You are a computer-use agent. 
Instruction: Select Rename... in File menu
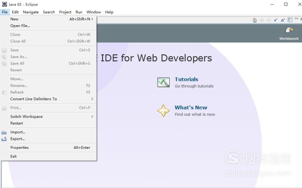48,86
